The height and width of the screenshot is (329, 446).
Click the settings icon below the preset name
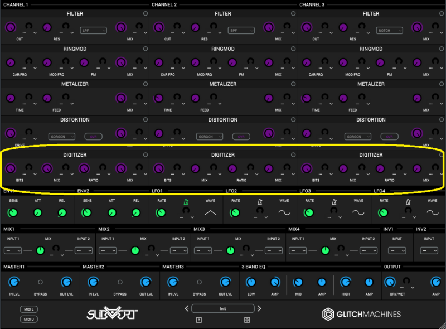[x=247, y=320]
